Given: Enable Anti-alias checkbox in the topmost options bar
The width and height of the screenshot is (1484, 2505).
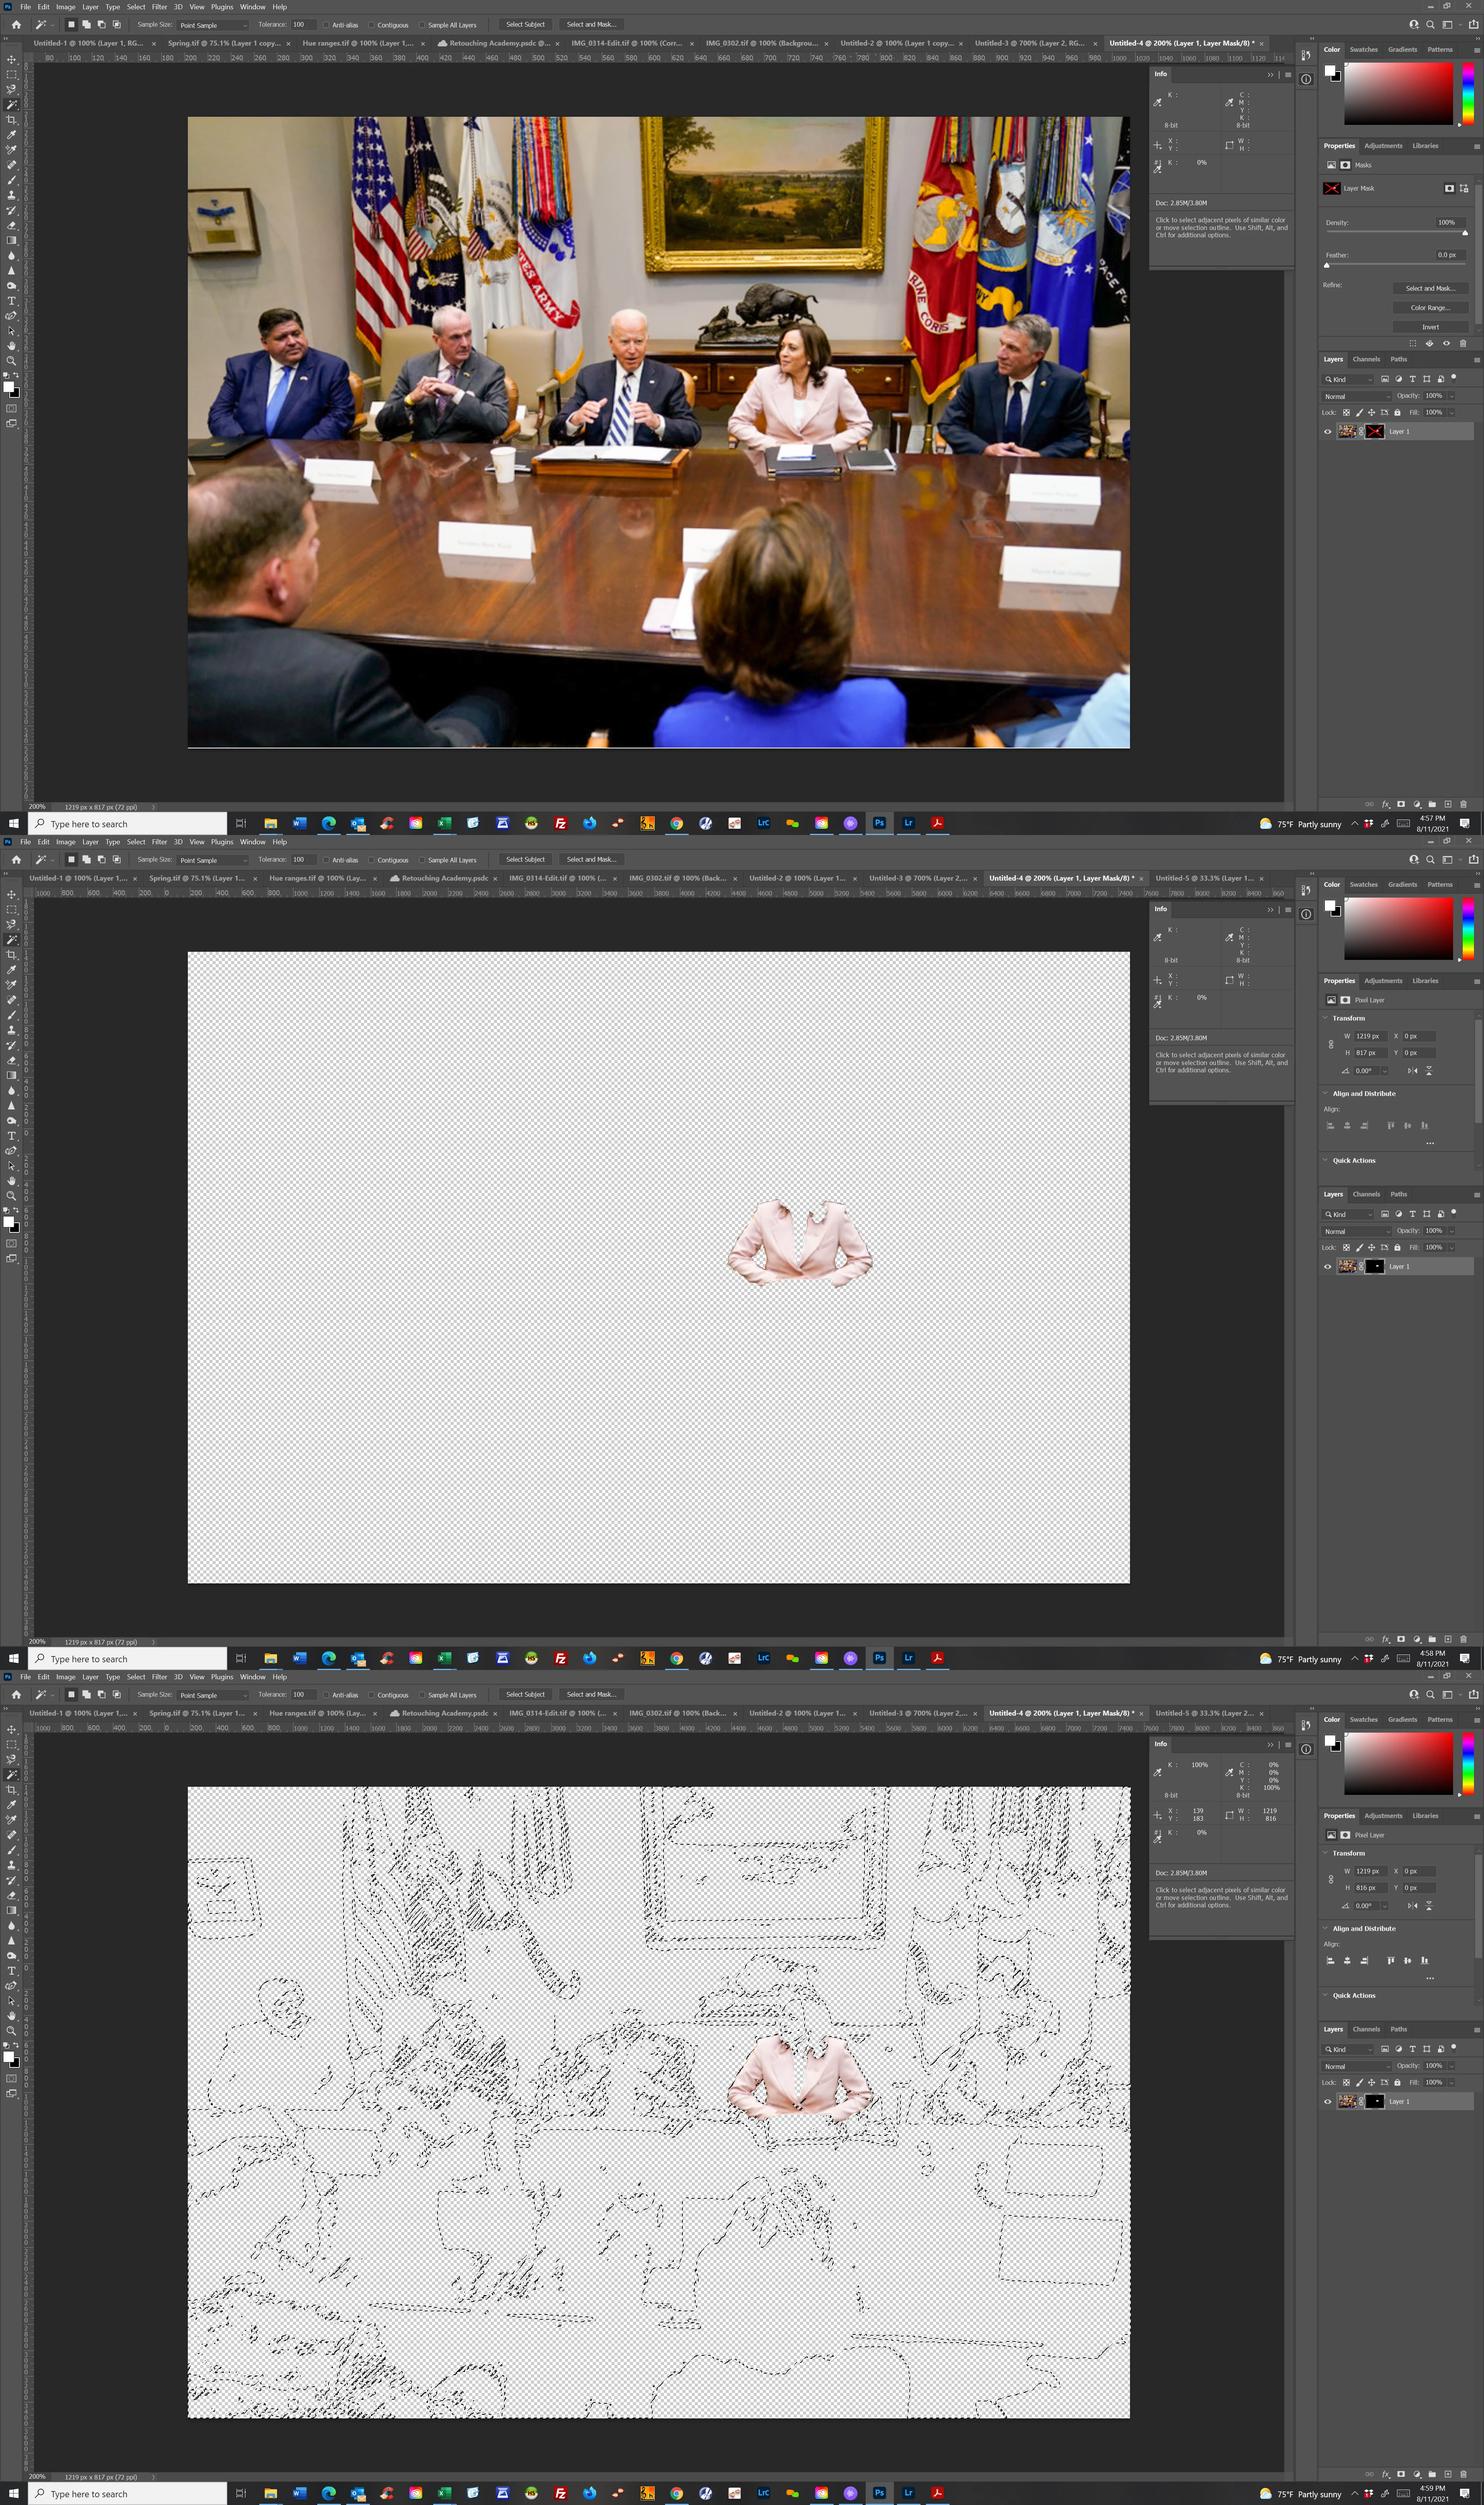Looking at the screenshot, I should click(x=326, y=25).
